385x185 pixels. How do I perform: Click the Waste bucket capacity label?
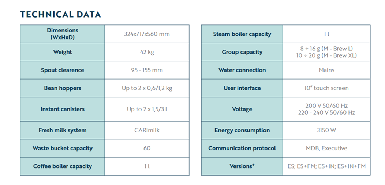(x=63, y=148)
